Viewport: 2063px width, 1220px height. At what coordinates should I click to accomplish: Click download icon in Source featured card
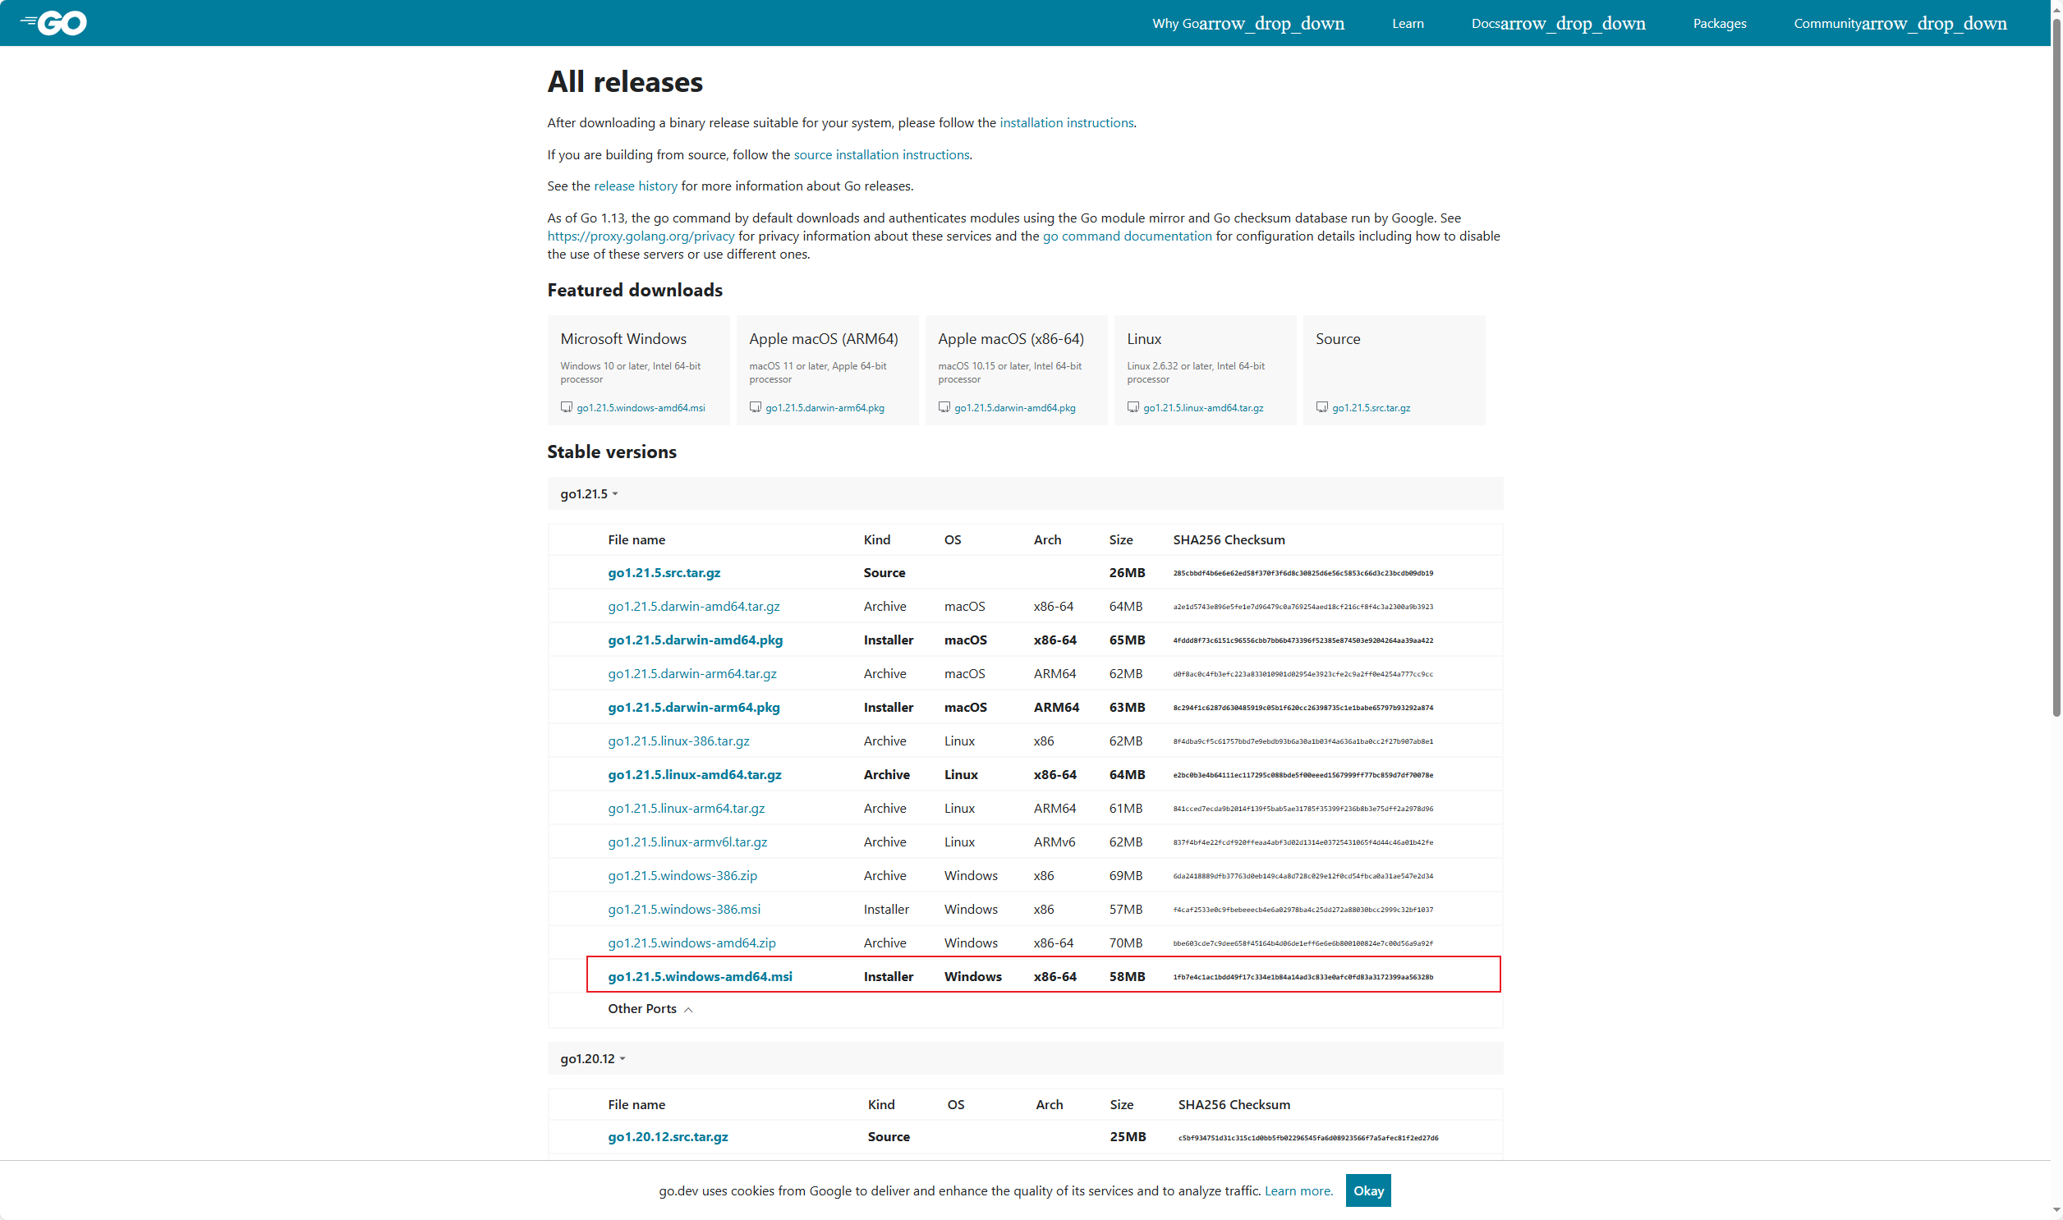coord(1321,407)
